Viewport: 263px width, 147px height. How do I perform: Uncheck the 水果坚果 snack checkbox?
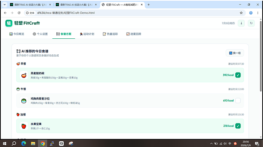[238, 126]
